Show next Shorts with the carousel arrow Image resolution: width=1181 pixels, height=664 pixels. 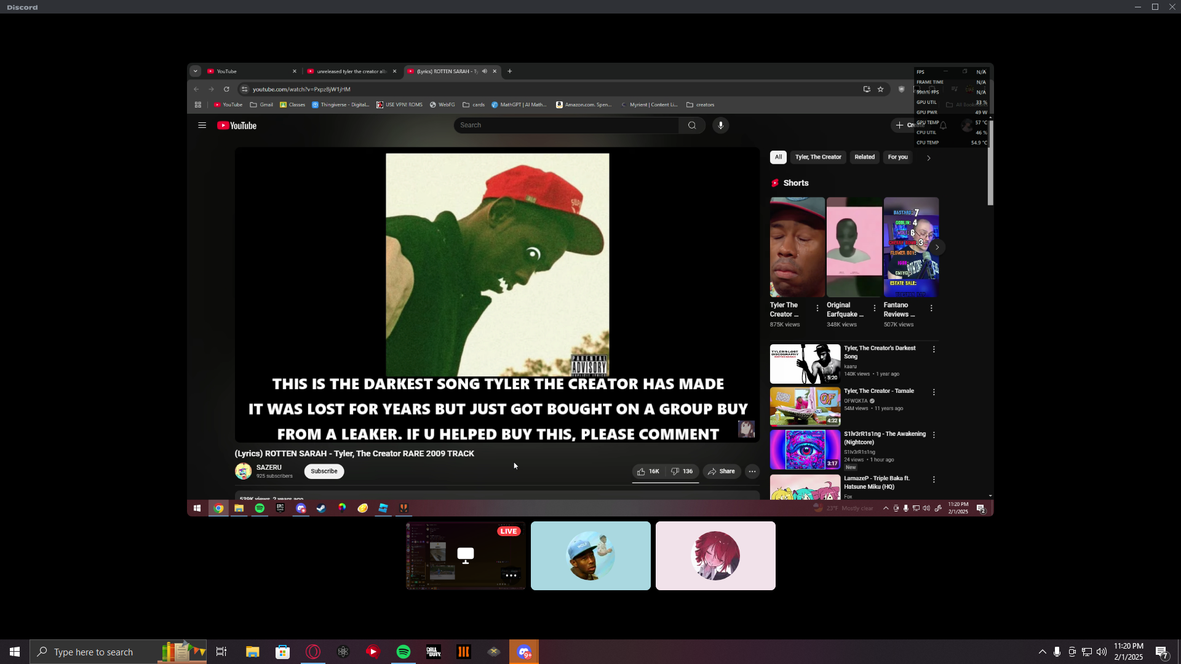pos(937,247)
